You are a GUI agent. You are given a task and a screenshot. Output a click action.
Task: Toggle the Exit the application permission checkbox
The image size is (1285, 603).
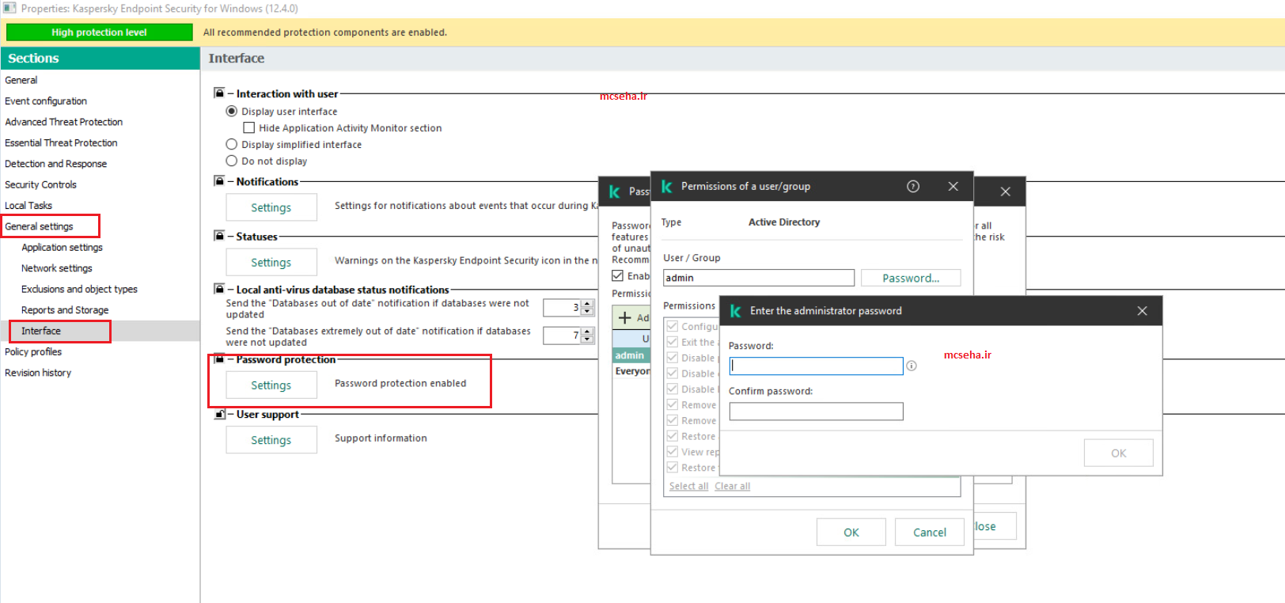(x=673, y=342)
